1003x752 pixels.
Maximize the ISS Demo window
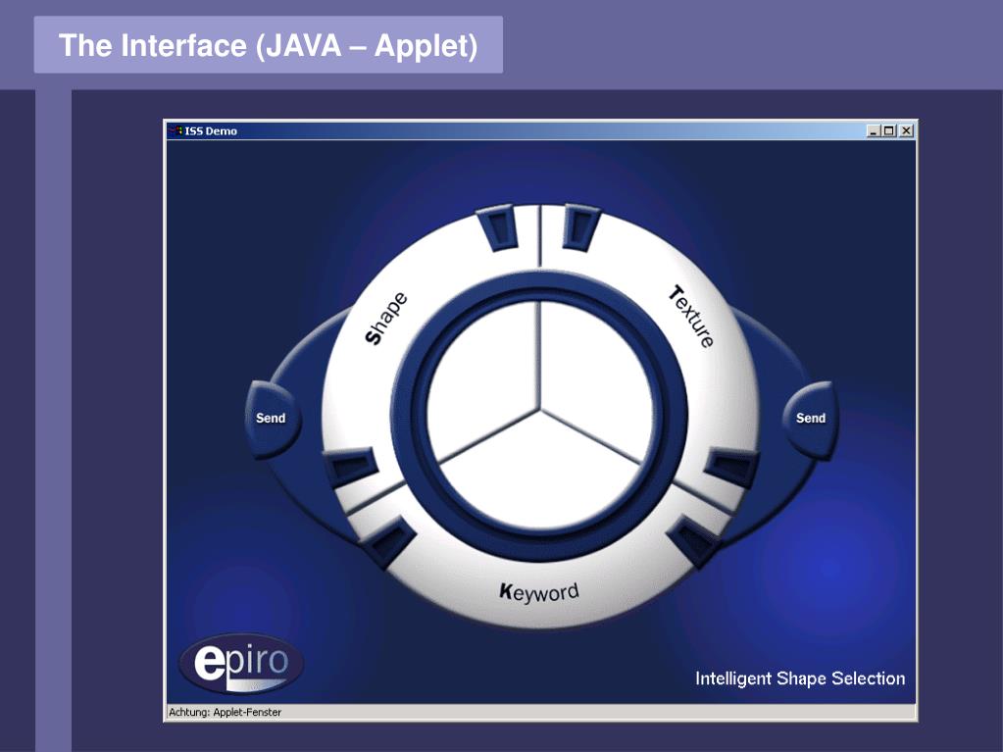(x=889, y=130)
